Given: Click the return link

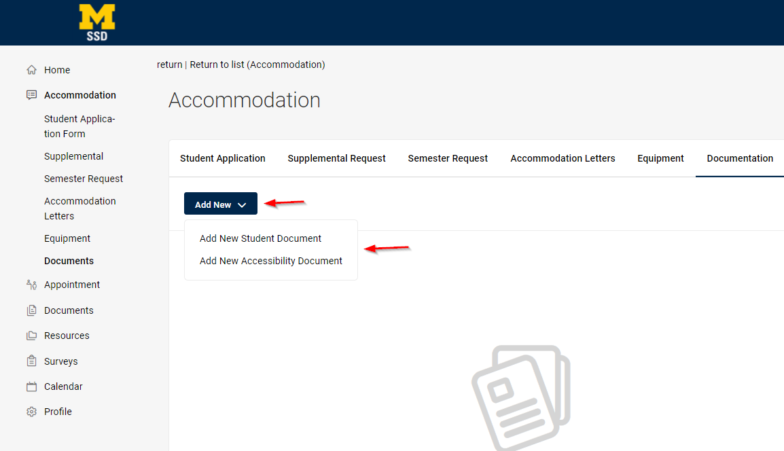Looking at the screenshot, I should click(x=169, y=65).
